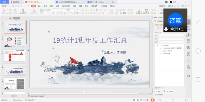Click the zoom slider handle
Viewport: 205px width, 102px height.
pyautogui.click(x=172, y=100)
